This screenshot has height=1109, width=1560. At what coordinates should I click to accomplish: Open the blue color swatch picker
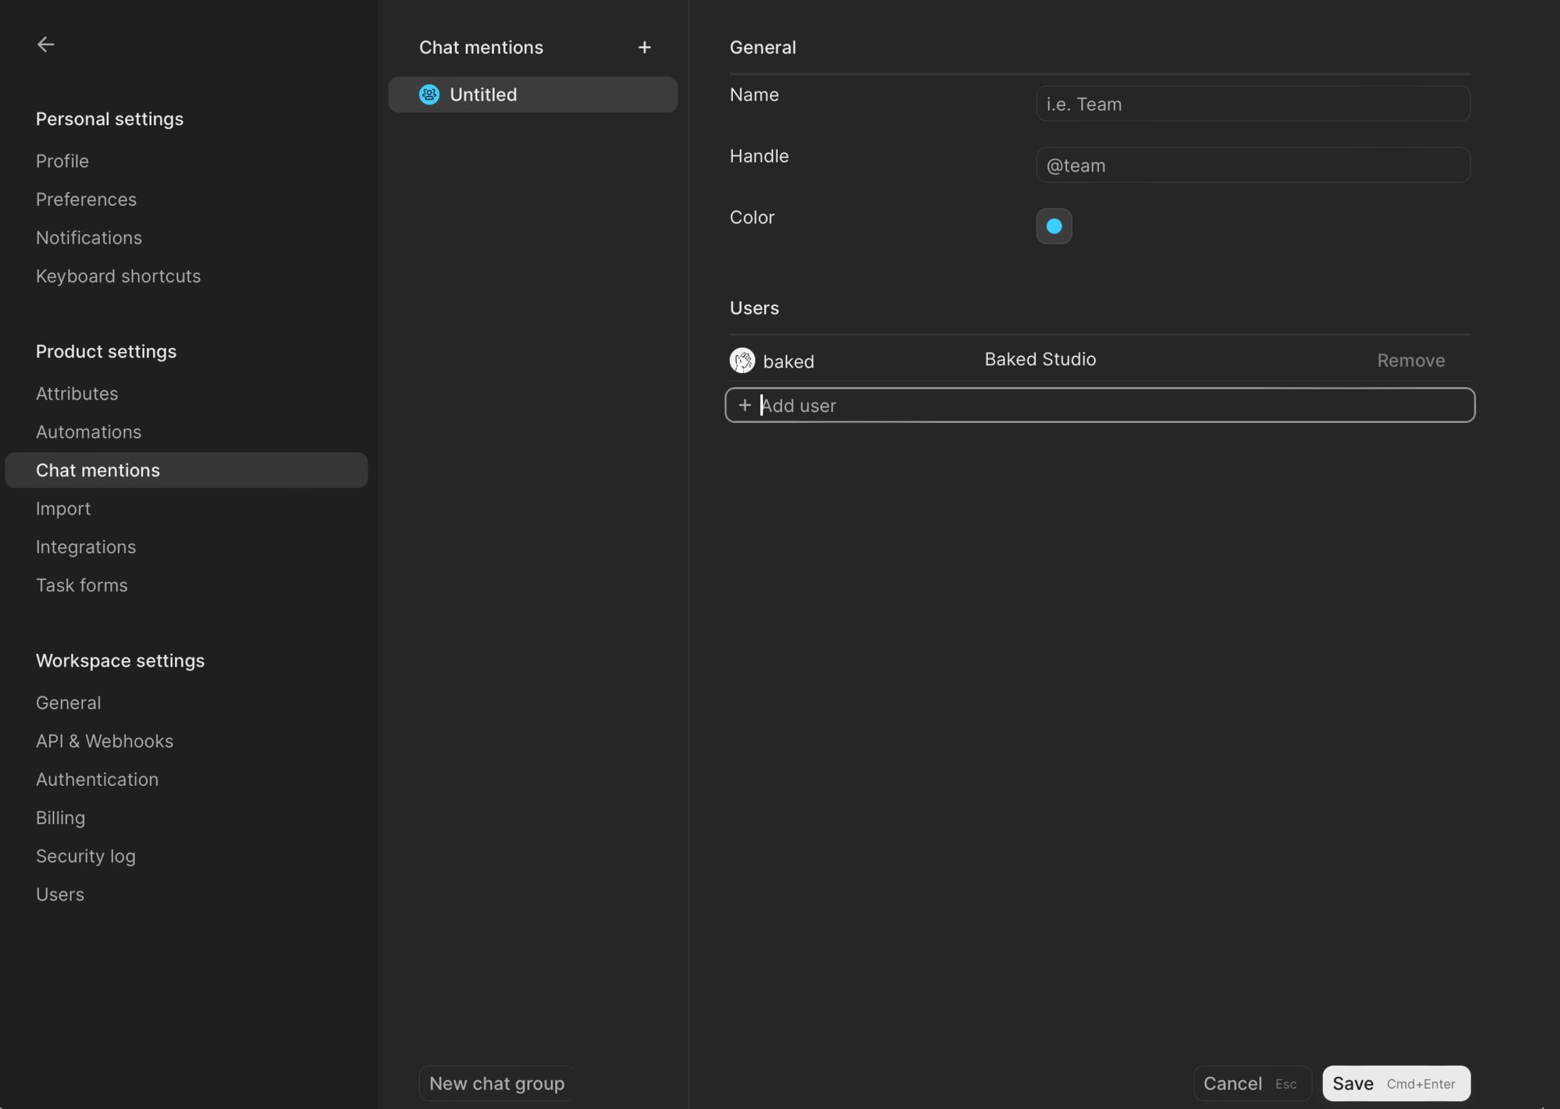click(1054, 226)
